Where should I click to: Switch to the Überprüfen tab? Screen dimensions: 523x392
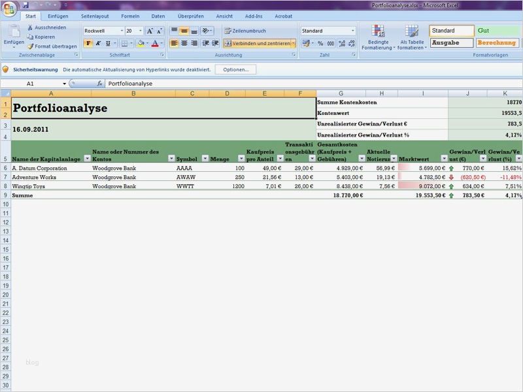tap(190, 16)
